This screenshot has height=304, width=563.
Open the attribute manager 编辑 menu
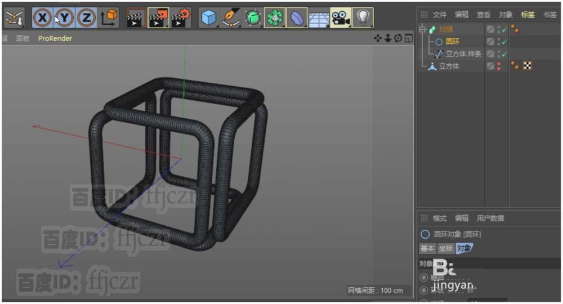coord(462,218)
